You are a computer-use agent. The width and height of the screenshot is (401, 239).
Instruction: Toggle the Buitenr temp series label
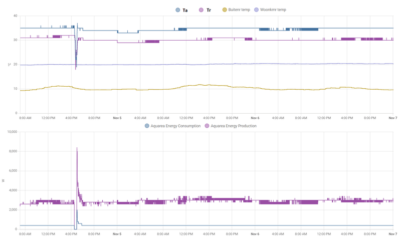(x=239, y=10)
